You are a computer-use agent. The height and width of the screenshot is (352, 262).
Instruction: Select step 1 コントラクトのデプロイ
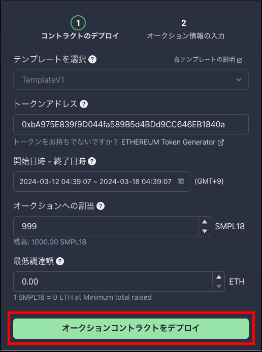(x=80, y=28)
